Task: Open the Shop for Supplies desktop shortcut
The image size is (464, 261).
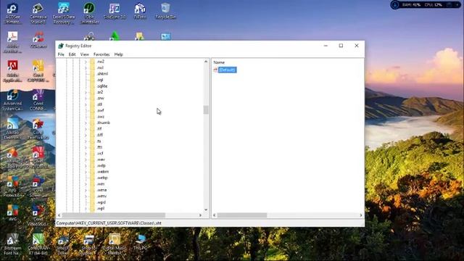Action: pos(88,244)
